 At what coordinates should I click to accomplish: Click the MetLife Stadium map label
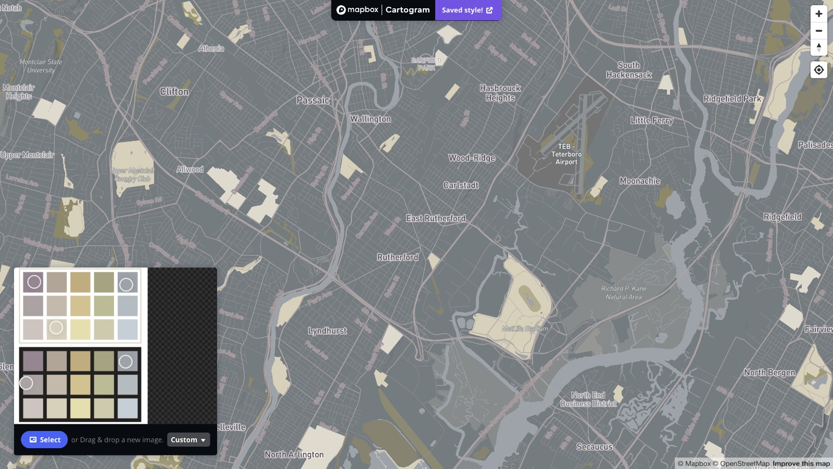[525, 328]
